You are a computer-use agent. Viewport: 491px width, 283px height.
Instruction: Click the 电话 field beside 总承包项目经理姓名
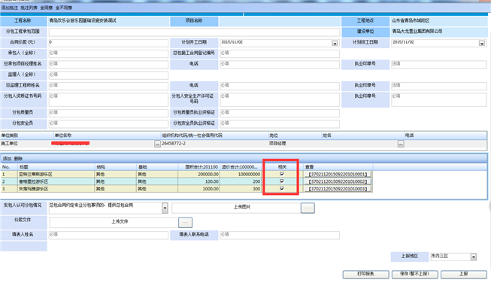click(x=280, y=65)
